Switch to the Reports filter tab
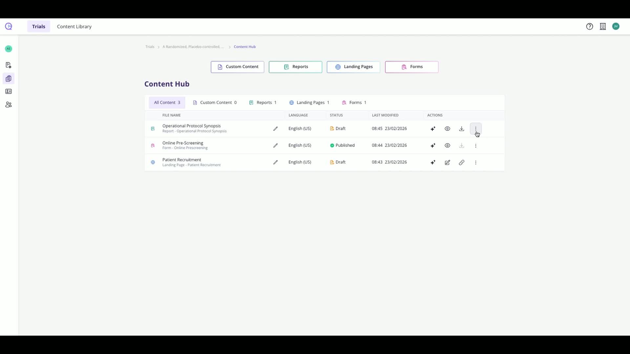The image size is (630, 354). pos(263,103)
